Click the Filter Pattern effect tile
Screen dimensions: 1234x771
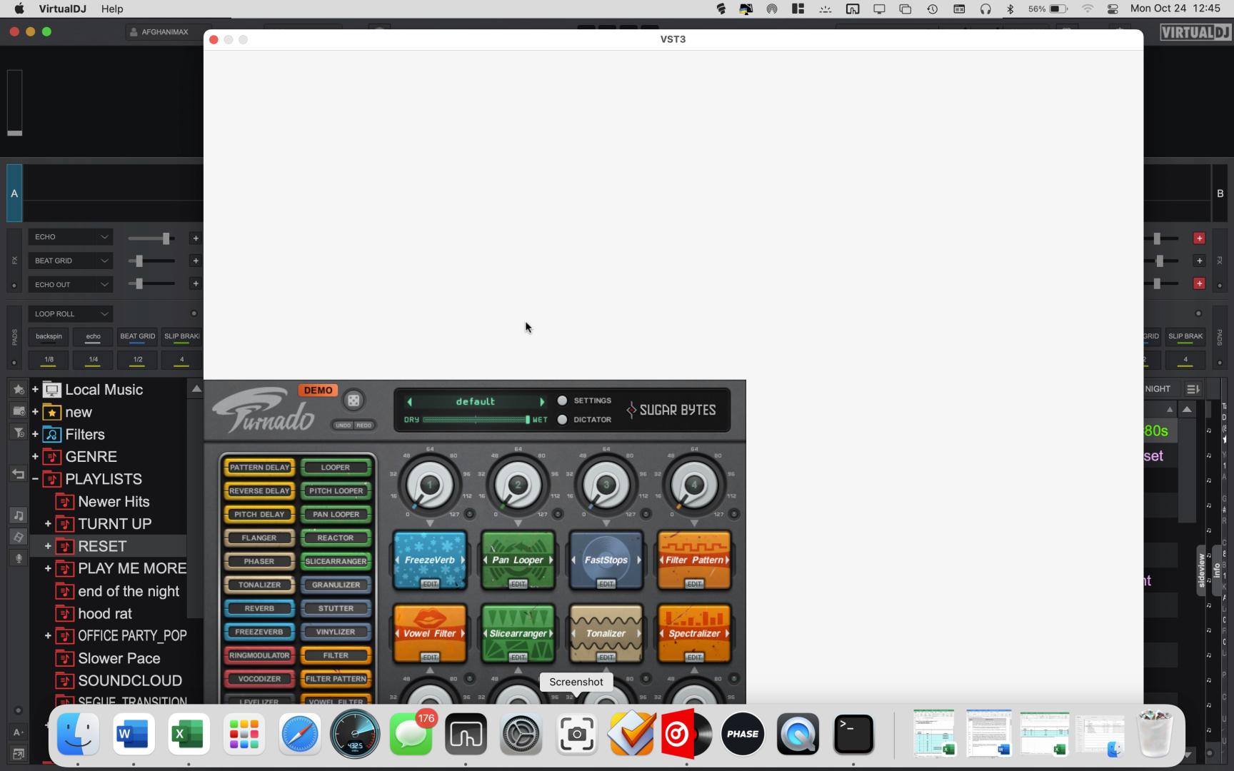coord(695,560)
